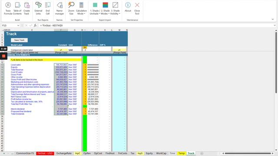Open the InpS sheet tab

point(140,153)
